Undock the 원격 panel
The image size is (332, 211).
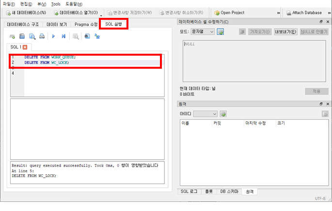321,104
